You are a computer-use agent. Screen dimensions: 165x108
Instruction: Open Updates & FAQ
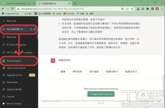[19, 89]
